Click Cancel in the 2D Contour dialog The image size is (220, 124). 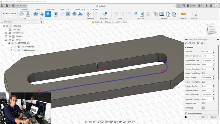(x=213, y=117)
